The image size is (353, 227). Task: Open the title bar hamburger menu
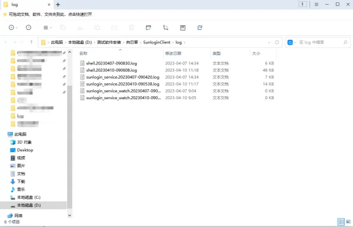[x=317, y=4]
